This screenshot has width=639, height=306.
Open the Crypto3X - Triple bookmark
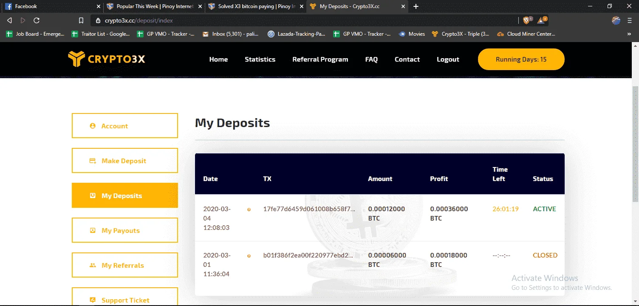tap(460, 34)
